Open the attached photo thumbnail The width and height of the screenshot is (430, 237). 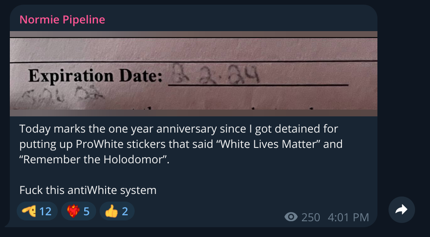tap(193, 73)
